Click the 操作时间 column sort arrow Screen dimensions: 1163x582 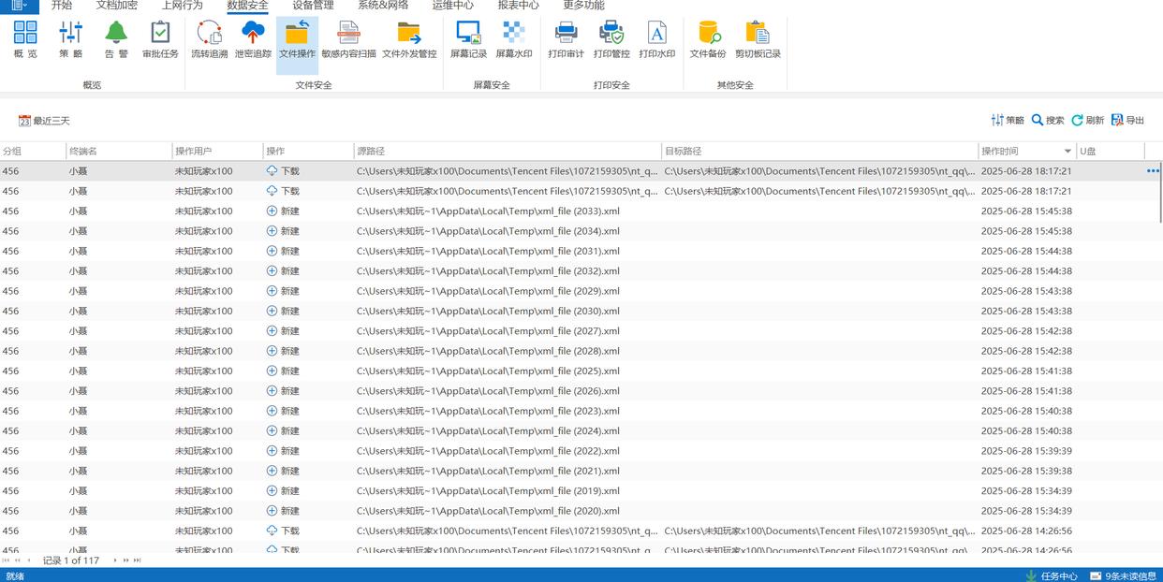click(1067, 152)
